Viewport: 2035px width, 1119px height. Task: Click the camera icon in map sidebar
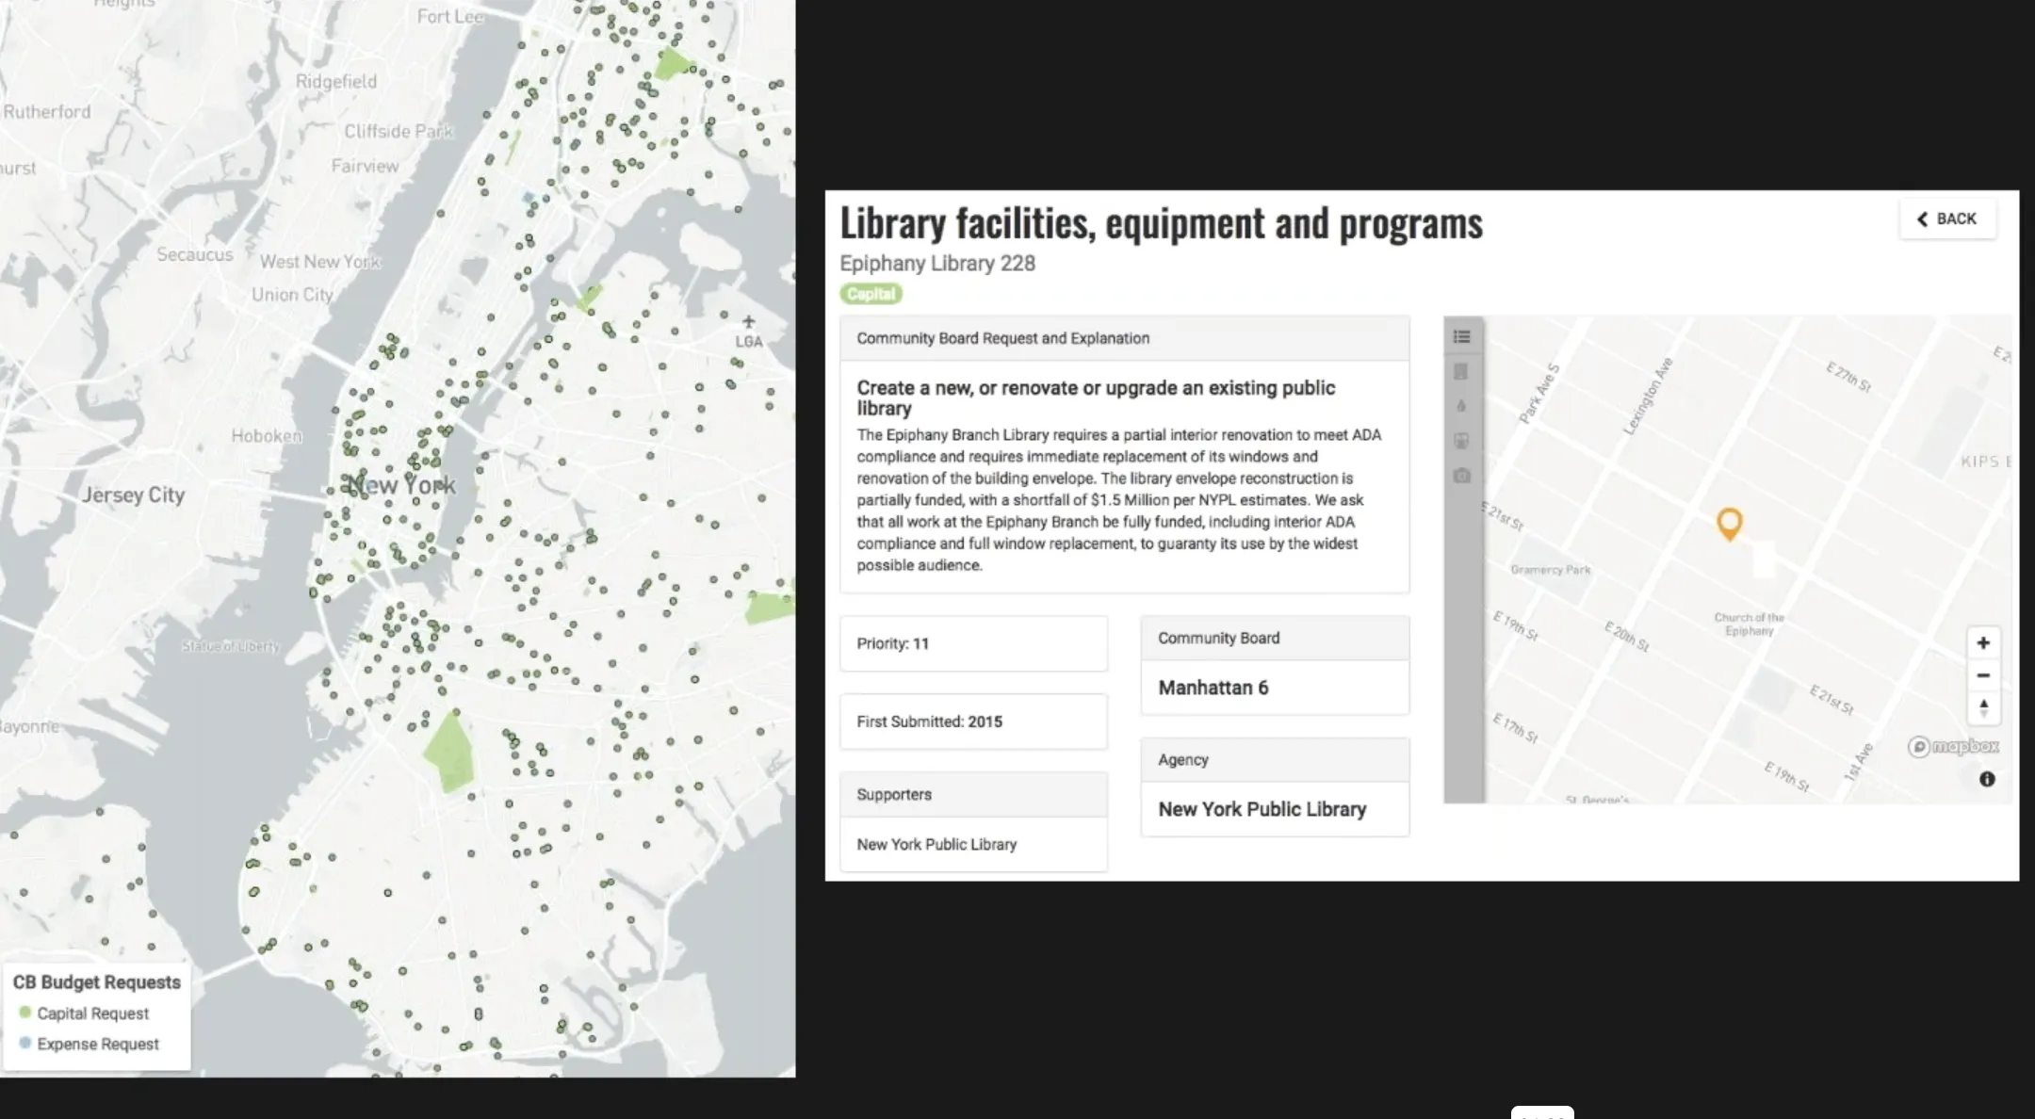coord(1461,476)
